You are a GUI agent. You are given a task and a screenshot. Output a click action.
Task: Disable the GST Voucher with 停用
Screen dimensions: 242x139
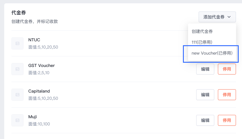pos(227,69)
